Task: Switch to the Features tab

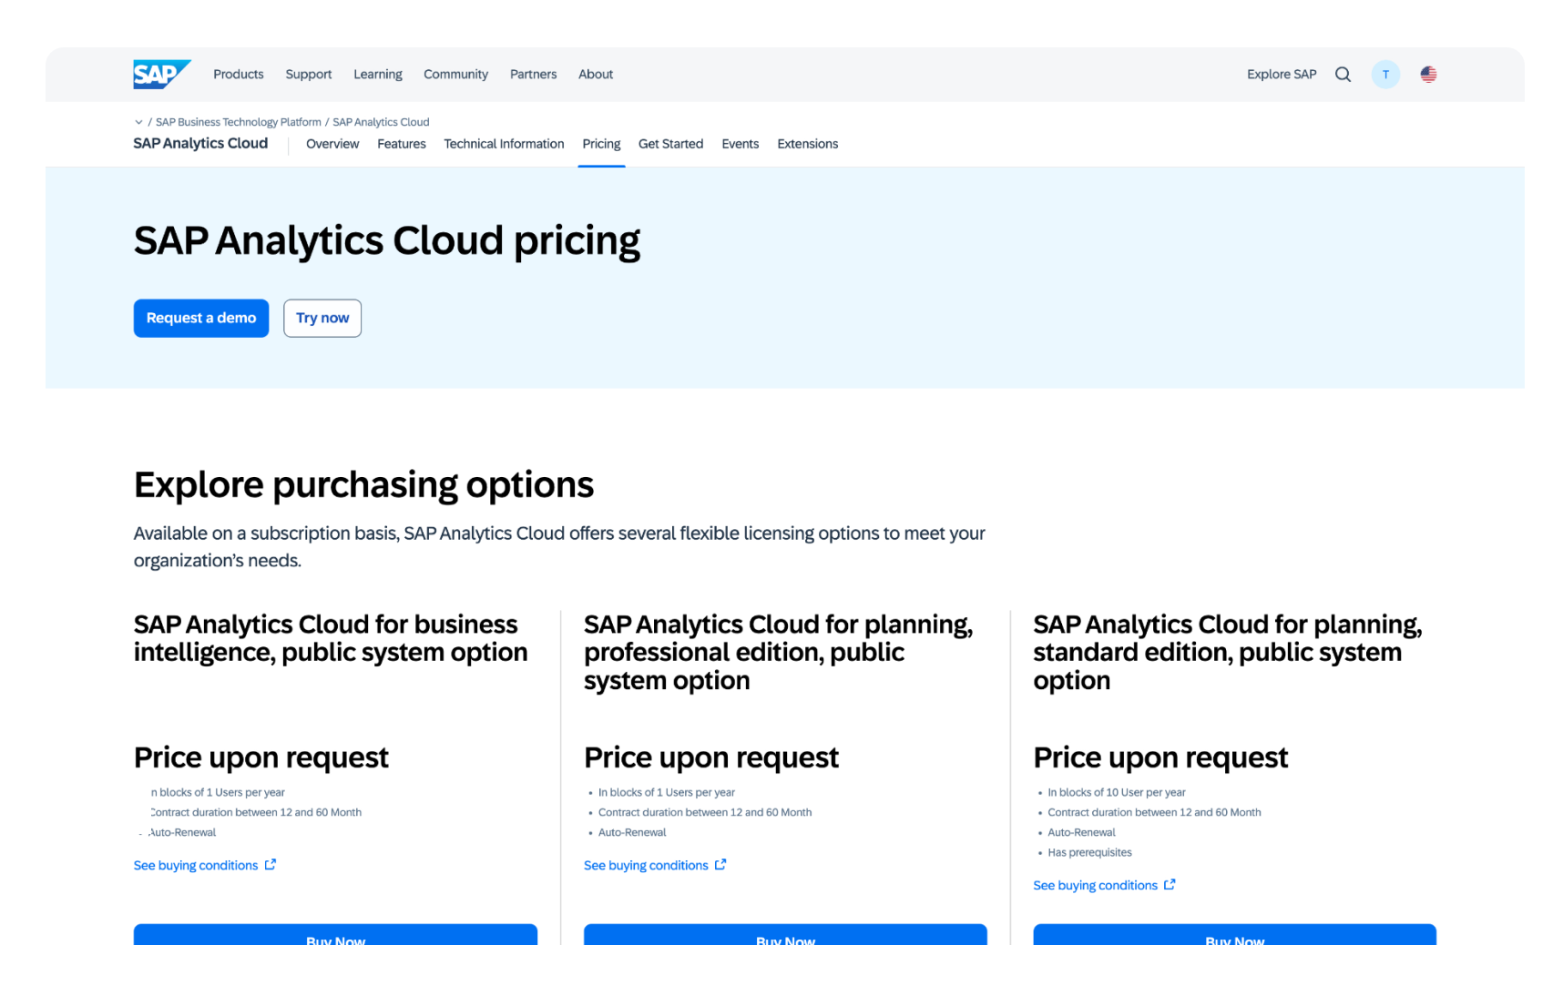Action: tap(401, 143)
